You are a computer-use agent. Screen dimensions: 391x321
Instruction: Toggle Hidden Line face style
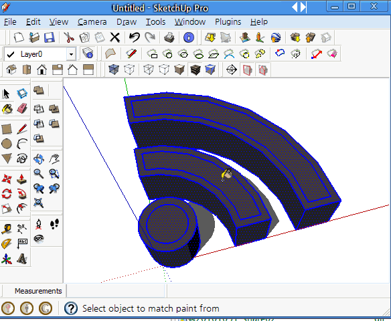(x=164, y=70)
